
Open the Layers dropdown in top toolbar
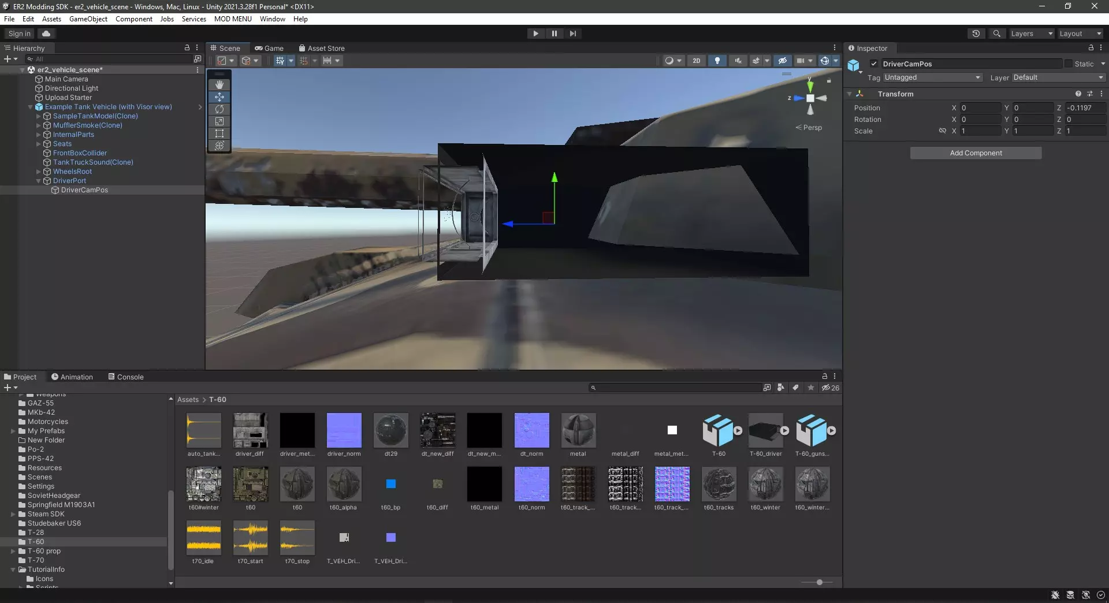1031,33
